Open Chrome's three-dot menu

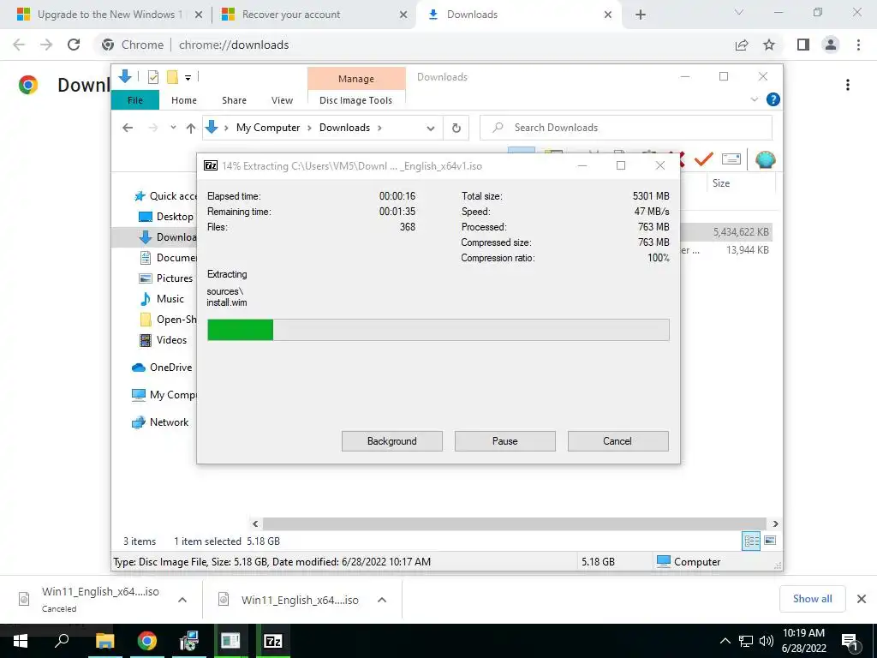(x=858, y=45)
